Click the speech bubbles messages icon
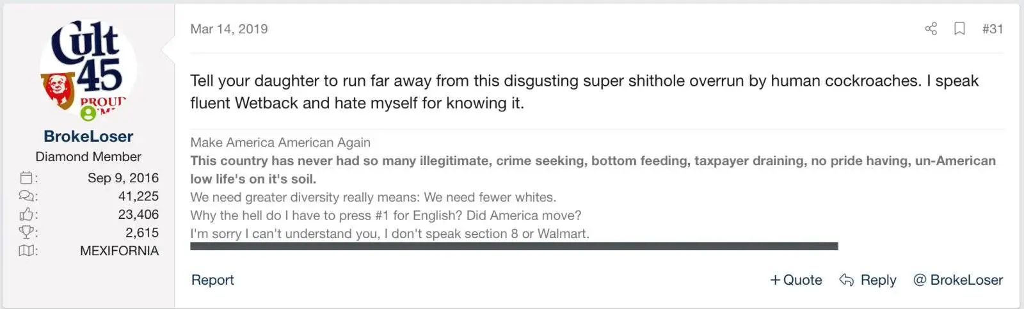Viewport: 1024px width, 309px height. tap(26, 196)
